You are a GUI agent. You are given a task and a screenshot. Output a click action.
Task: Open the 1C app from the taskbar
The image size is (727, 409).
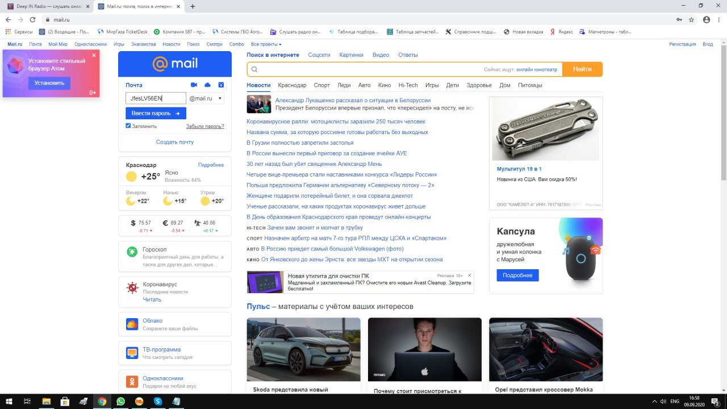click(139, 401)
